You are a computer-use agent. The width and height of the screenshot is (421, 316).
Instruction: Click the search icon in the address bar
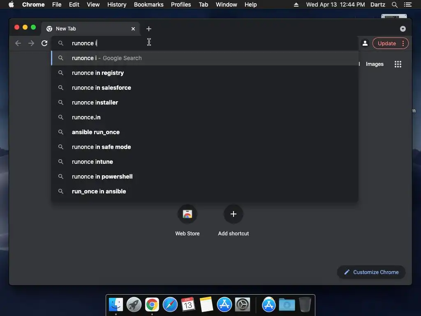click(x=61, y=43)
